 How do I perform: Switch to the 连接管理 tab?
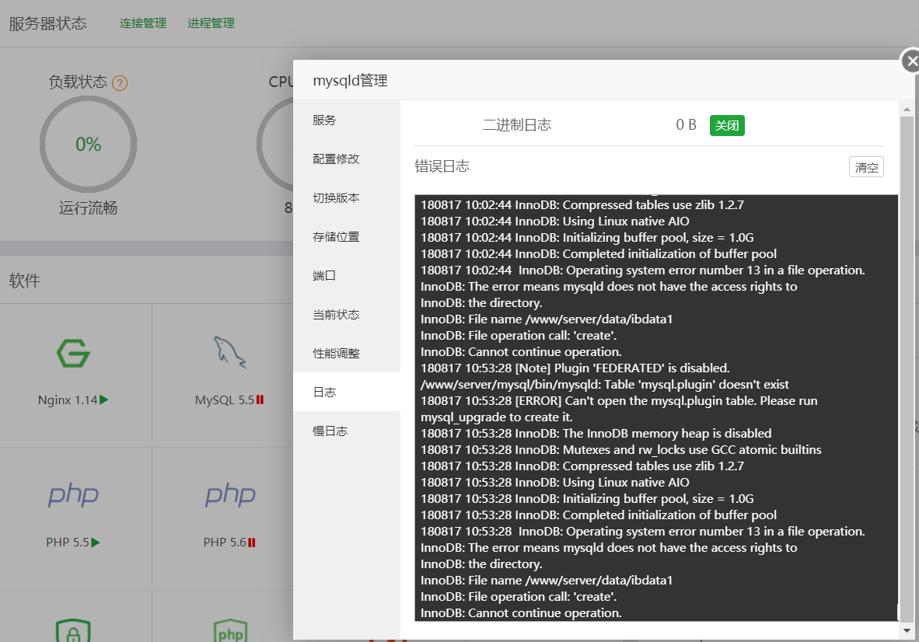[x=142, y=23]
